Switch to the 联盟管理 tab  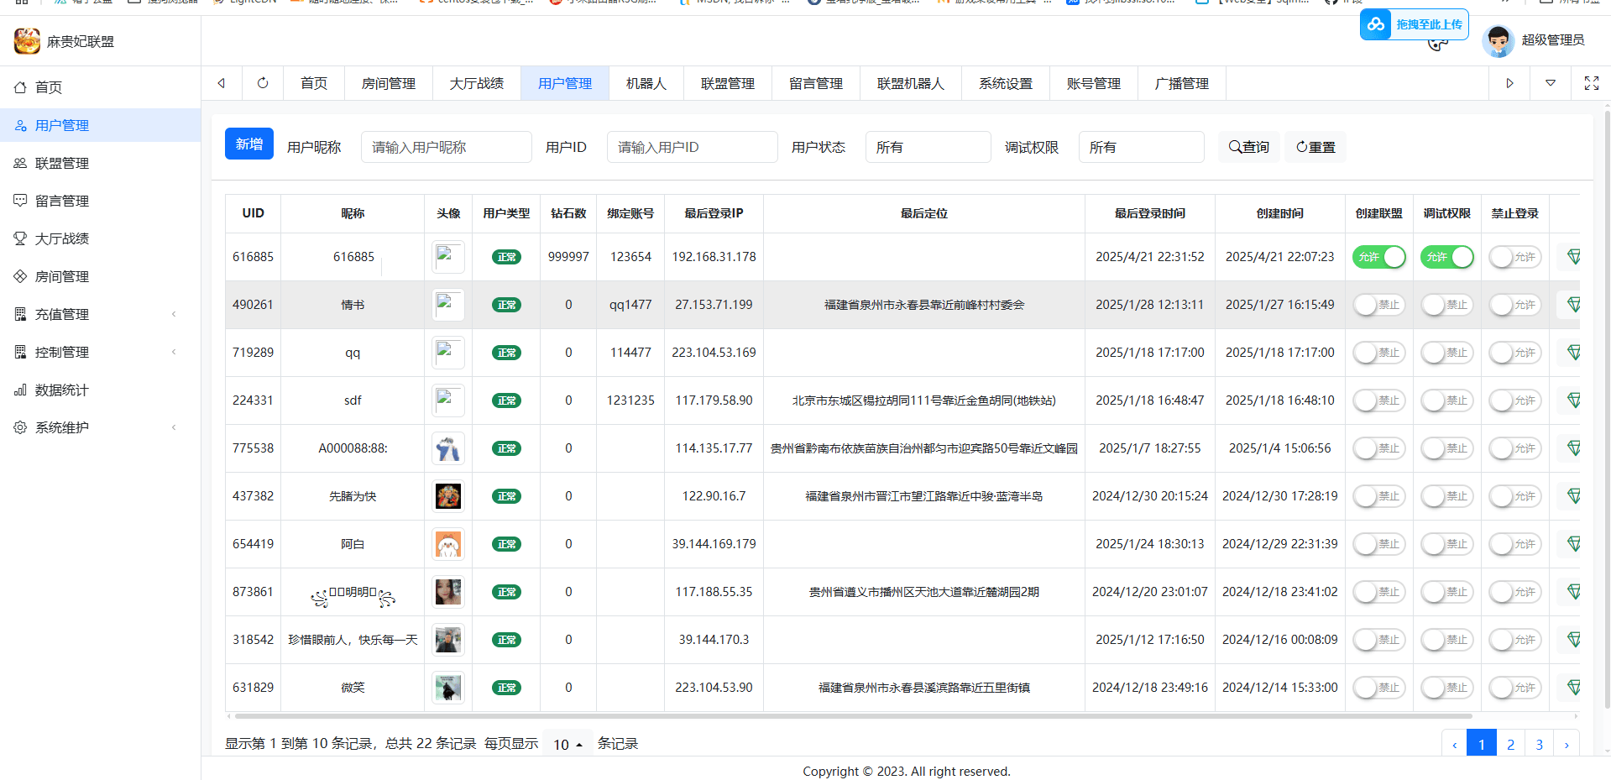point(727,83)
